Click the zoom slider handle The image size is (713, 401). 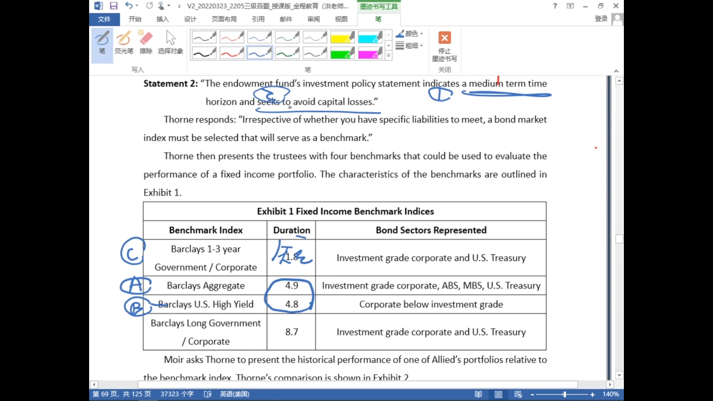click(x=564, y=394)
